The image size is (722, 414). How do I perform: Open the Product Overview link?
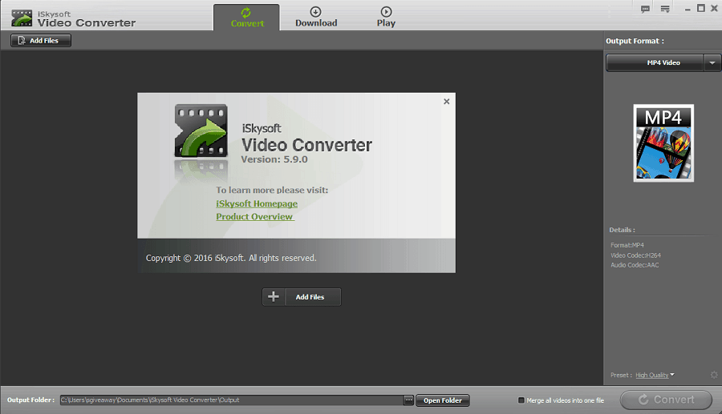pyautogui.click(x=254, y=216)
